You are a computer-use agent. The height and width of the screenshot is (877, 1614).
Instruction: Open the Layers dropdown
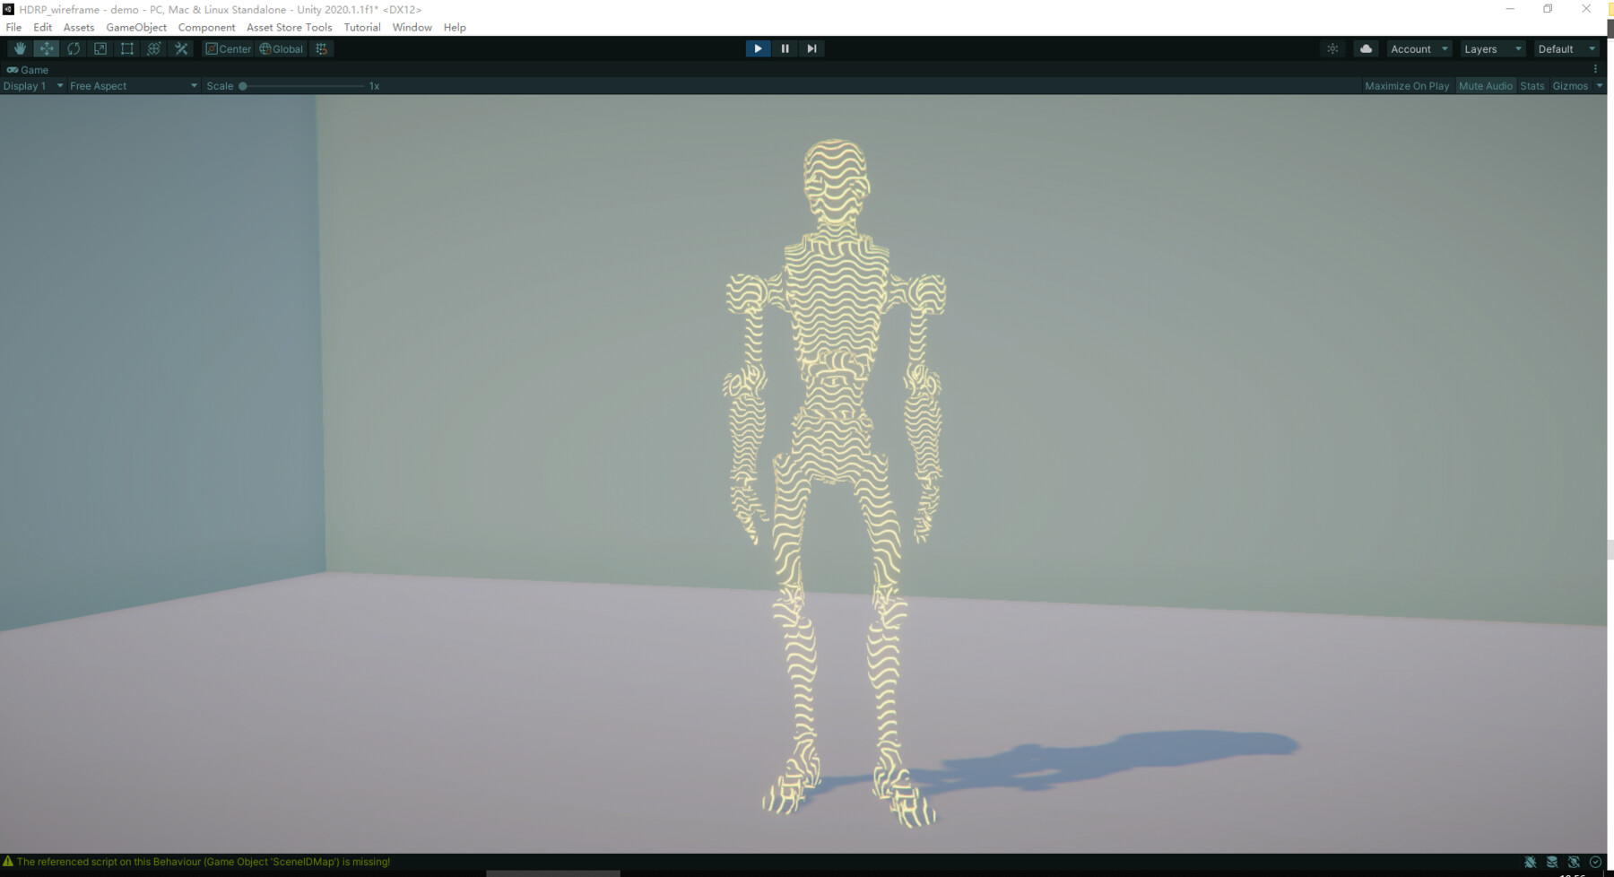pyautogui.click(x=1492, y=48)
